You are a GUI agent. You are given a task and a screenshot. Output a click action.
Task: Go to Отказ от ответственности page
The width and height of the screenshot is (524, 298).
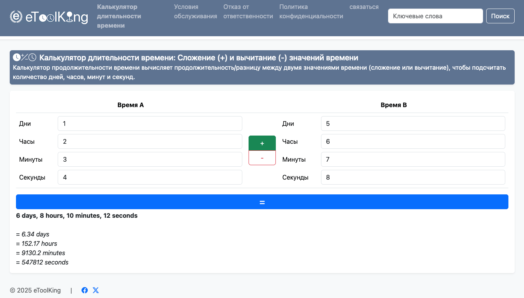click(248, 12)
